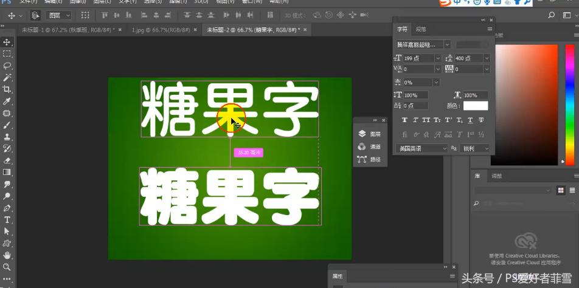Click the baseline shift 0 点 field

[x=416, y=106]
